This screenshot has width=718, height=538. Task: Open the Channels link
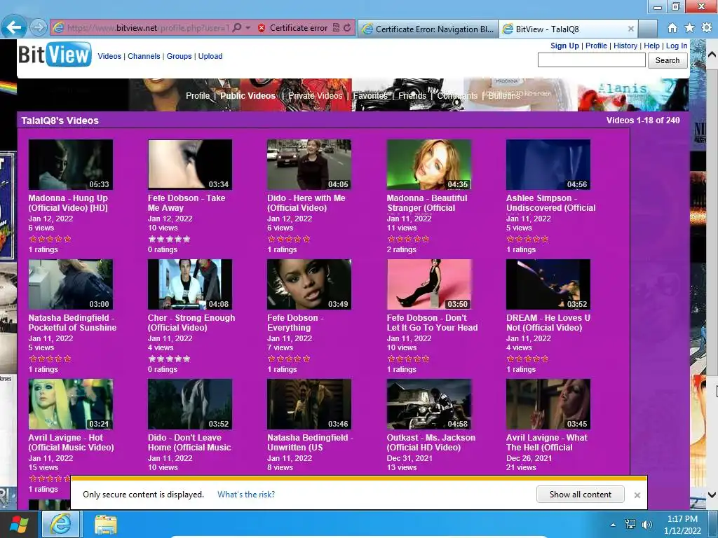pyautogui.click(x=144, y=56)
